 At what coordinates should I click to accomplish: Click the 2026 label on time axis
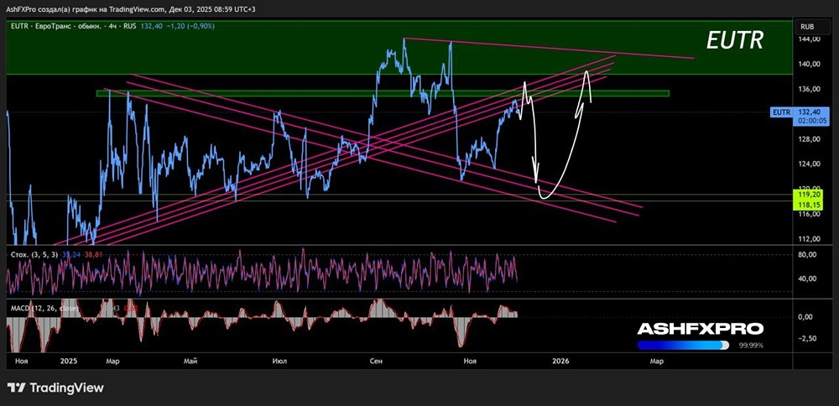click(x=560, y=361)
